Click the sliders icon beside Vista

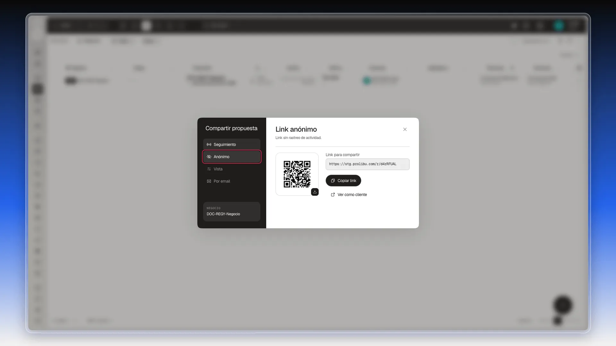tap(209, 169)
